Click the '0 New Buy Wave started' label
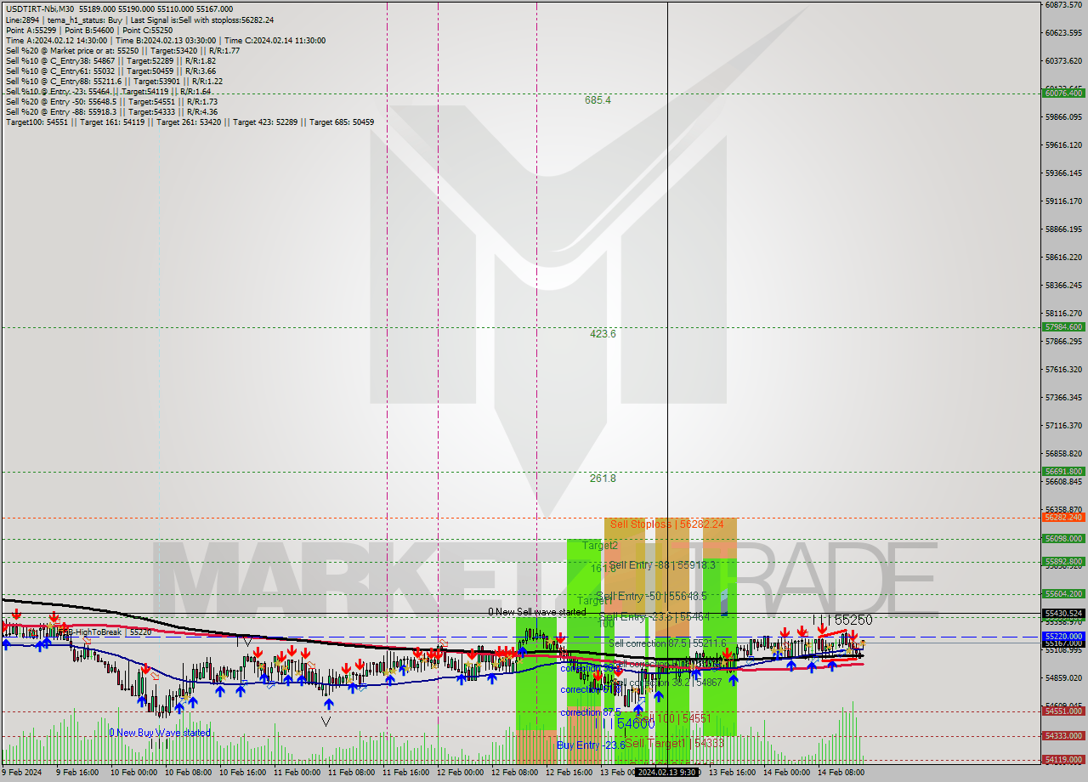1088x782 pixels. 160,733
